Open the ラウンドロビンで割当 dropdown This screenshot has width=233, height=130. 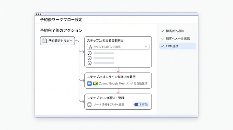(118, 47)
